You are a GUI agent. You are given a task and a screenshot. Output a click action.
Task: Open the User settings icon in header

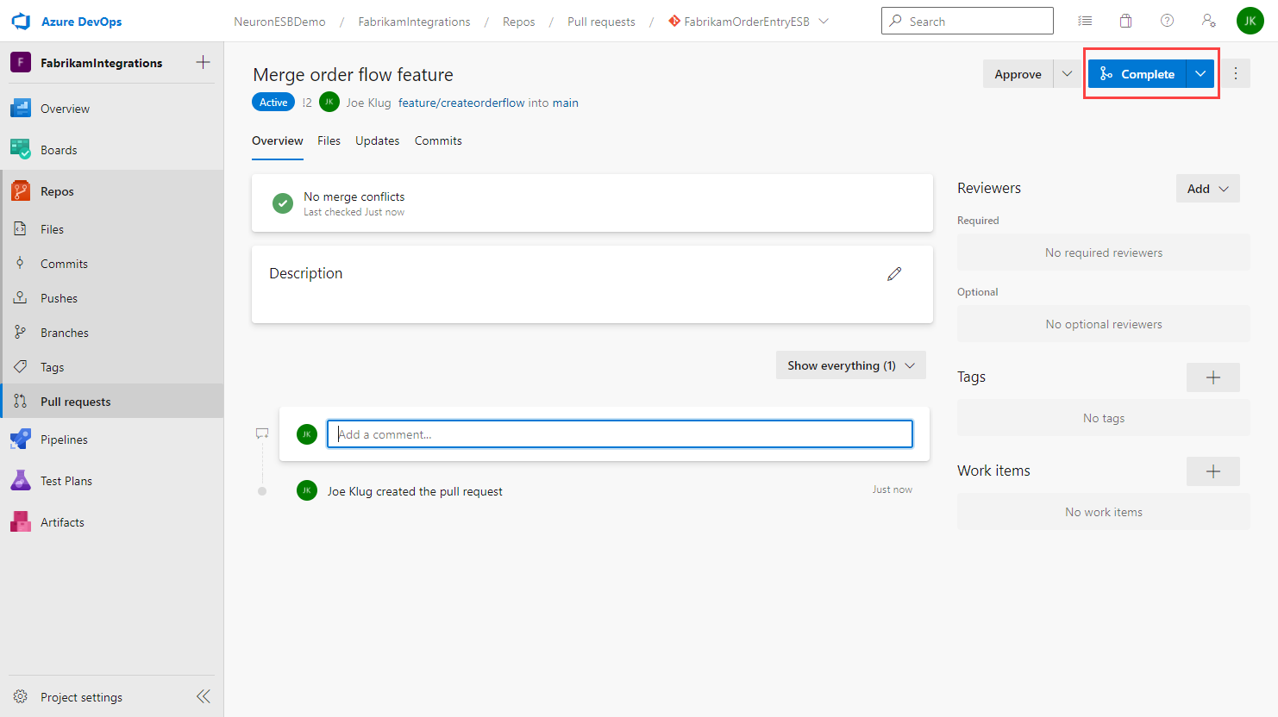point(1209,21)
